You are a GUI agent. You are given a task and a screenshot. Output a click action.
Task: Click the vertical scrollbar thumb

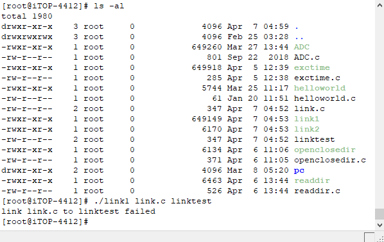(380, 214)
